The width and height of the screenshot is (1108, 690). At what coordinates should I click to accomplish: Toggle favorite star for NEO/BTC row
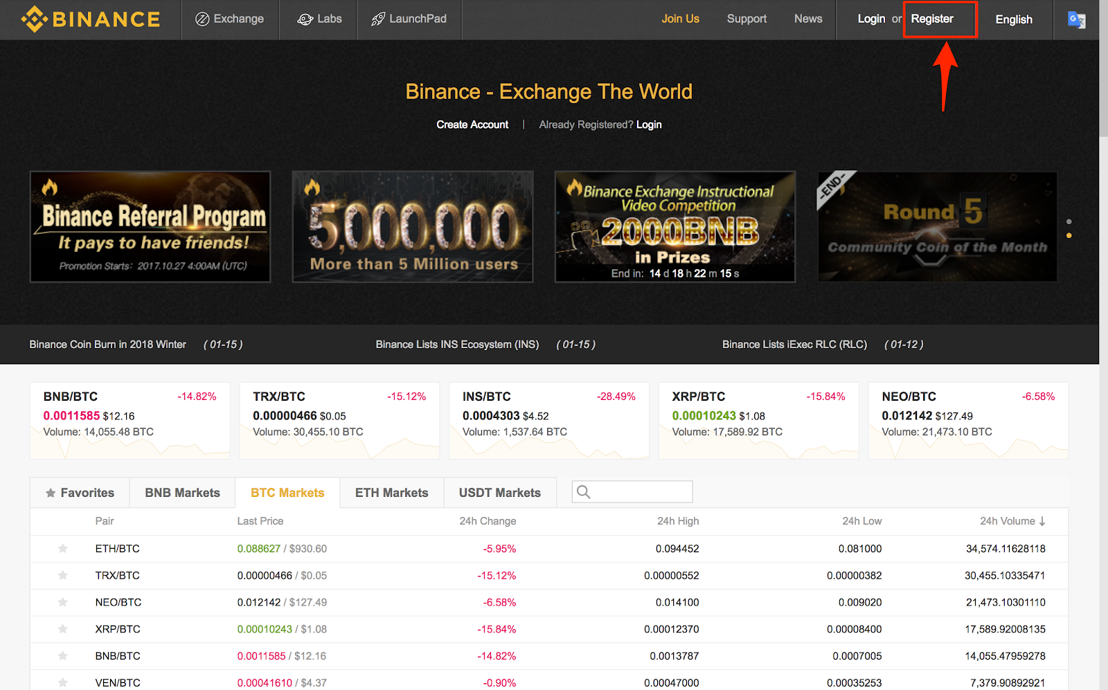[63, 603]
